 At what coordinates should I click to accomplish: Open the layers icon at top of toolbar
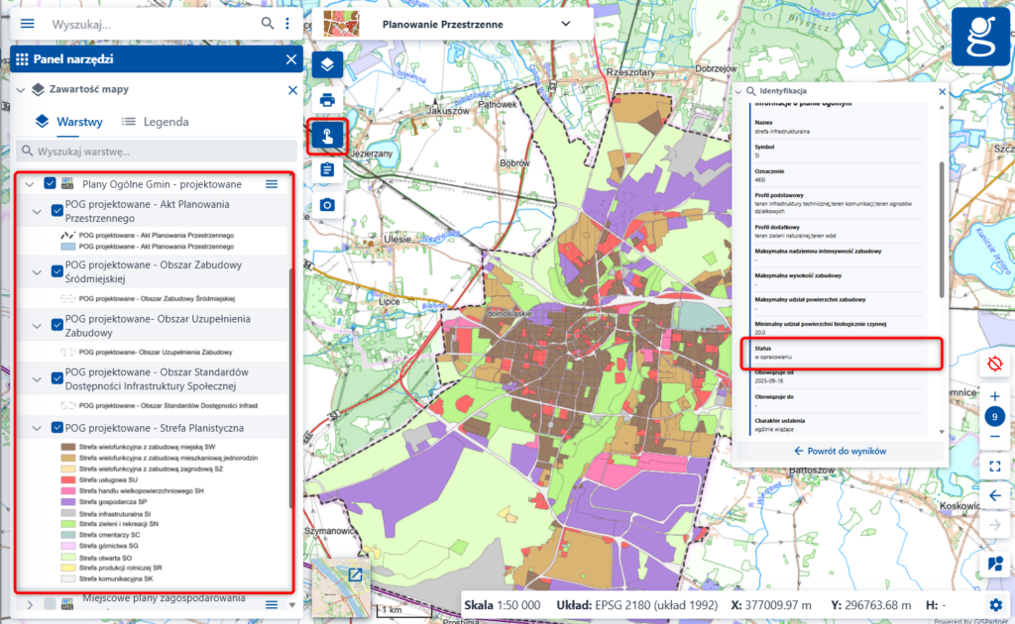[x=327, y=64]
